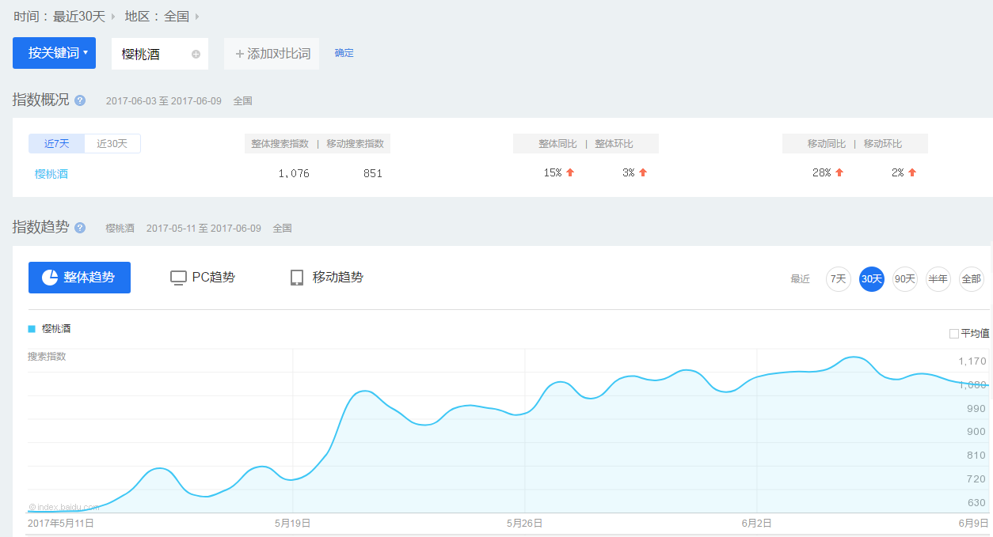
Task: Open the 按关键词 dropdown
Action: 54,53
